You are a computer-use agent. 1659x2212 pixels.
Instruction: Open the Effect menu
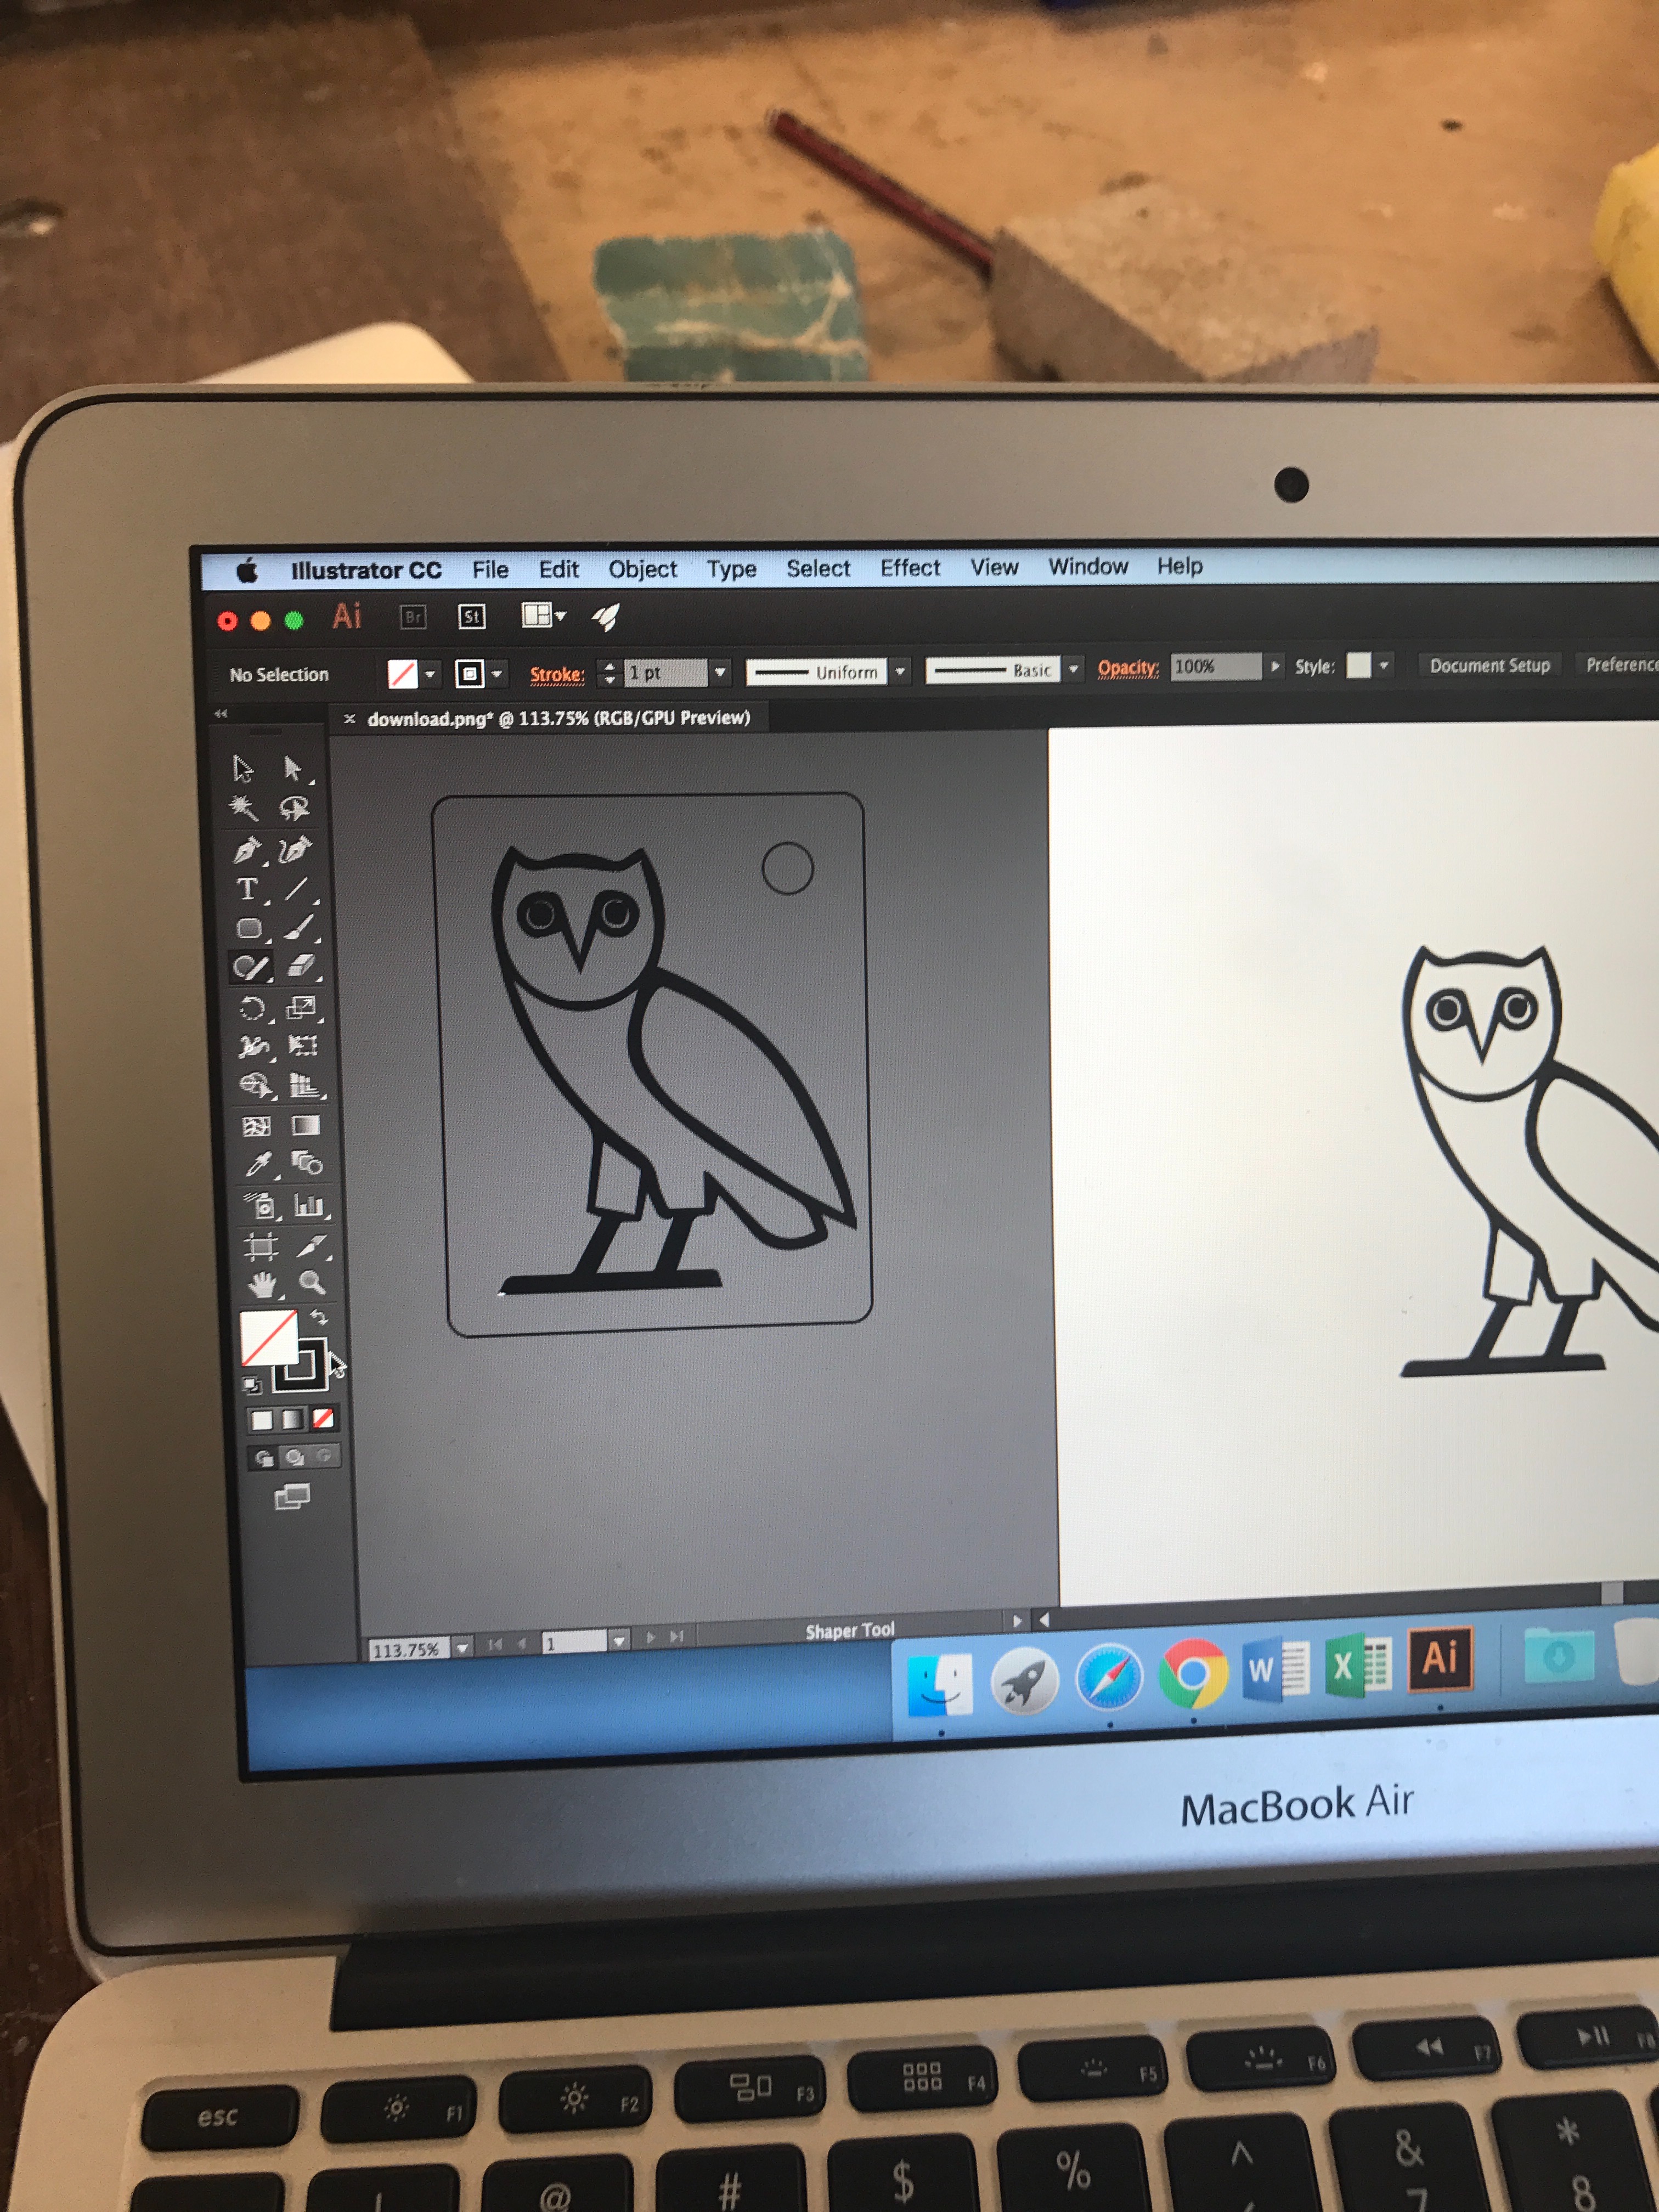pyautogui.click(x=910, y=568)
